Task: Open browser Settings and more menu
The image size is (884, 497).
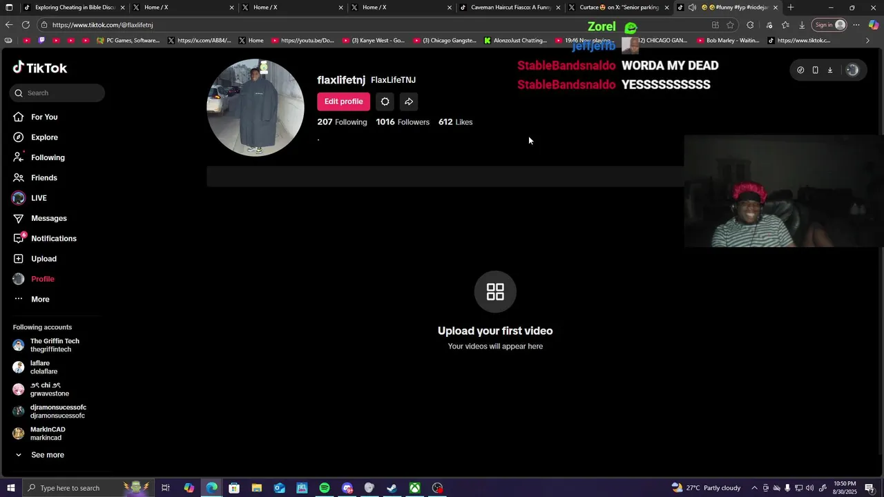Action: [x=856, y=25]
